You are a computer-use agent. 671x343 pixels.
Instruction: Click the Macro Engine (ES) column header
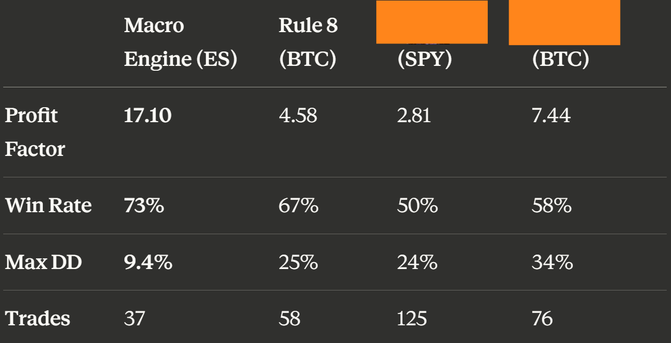click(x=180, y=42)
